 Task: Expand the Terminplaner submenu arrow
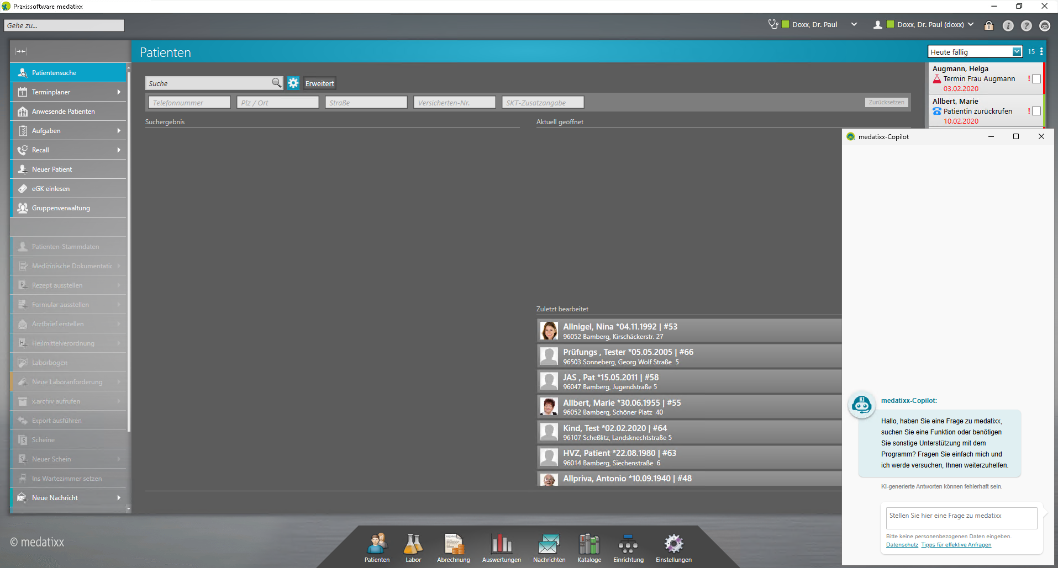tap(119, 92)
